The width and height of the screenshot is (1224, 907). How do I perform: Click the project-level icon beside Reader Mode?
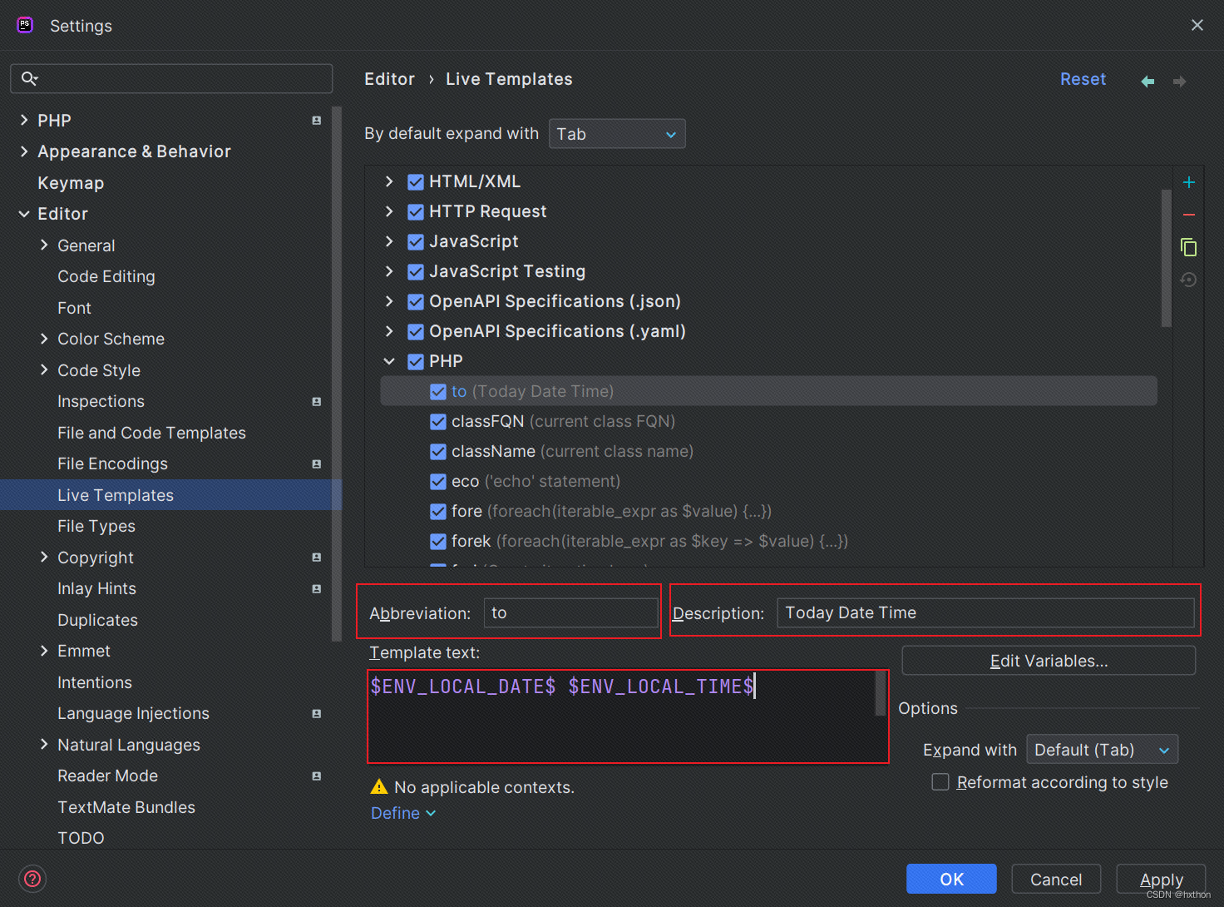317,776
